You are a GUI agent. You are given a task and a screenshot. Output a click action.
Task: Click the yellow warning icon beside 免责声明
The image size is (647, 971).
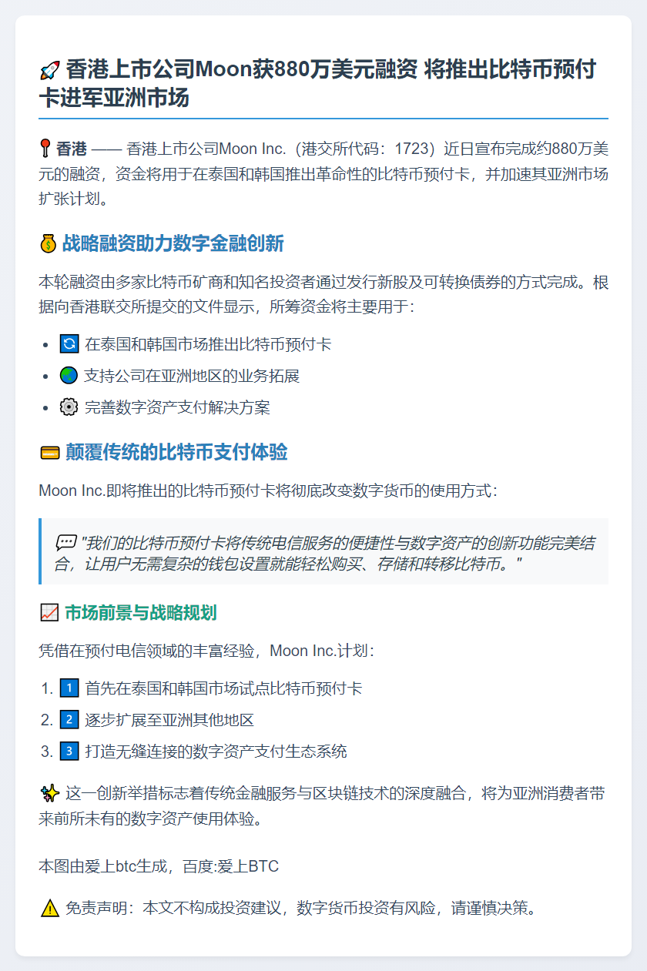(49, 909)
